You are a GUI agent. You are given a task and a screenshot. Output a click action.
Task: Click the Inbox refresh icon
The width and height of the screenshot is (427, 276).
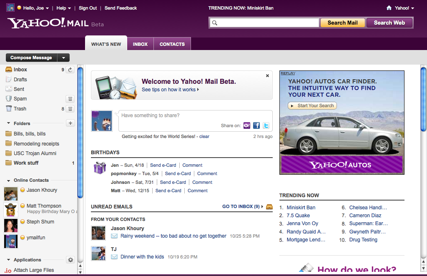(x=70, y=70)
